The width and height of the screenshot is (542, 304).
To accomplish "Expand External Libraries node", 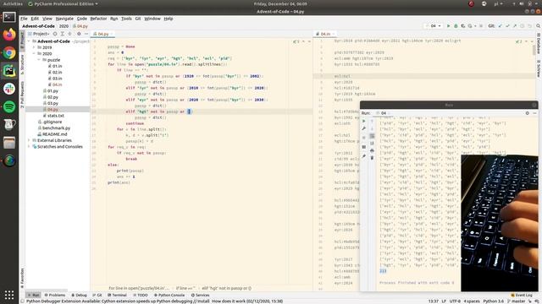I will [x=29, y=141].
